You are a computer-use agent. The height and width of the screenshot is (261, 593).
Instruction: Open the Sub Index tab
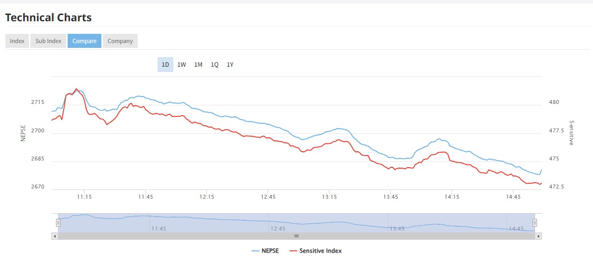coord(48,41)
